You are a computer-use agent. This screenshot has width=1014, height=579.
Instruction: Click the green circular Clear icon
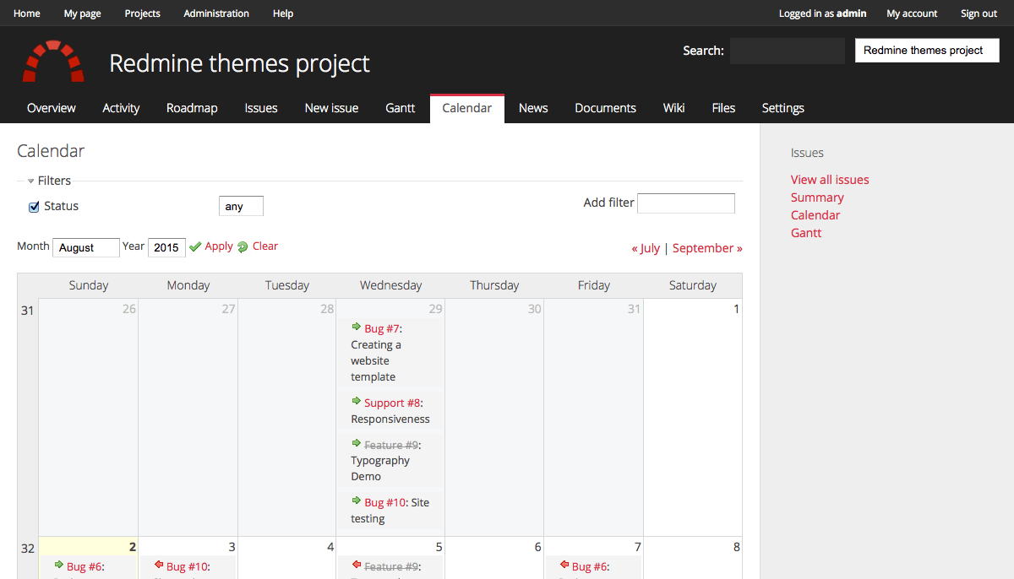tap(243, 246)
